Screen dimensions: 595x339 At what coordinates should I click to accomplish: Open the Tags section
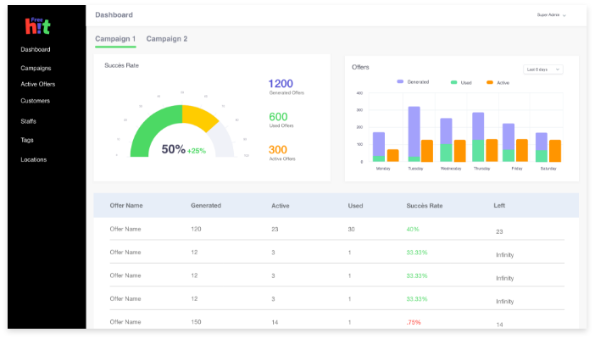pyautogui.click(x=27, y=140)
